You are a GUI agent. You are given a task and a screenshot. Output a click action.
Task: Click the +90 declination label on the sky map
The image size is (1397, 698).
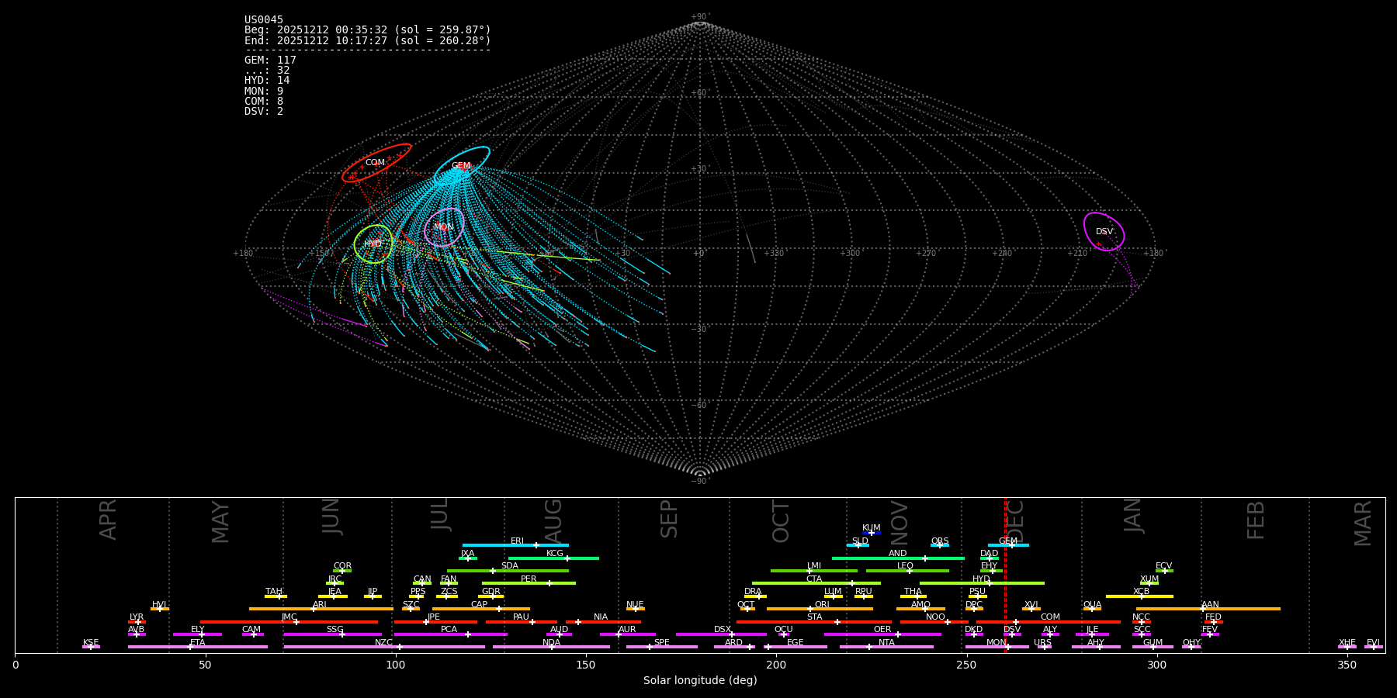coord(700,17)
